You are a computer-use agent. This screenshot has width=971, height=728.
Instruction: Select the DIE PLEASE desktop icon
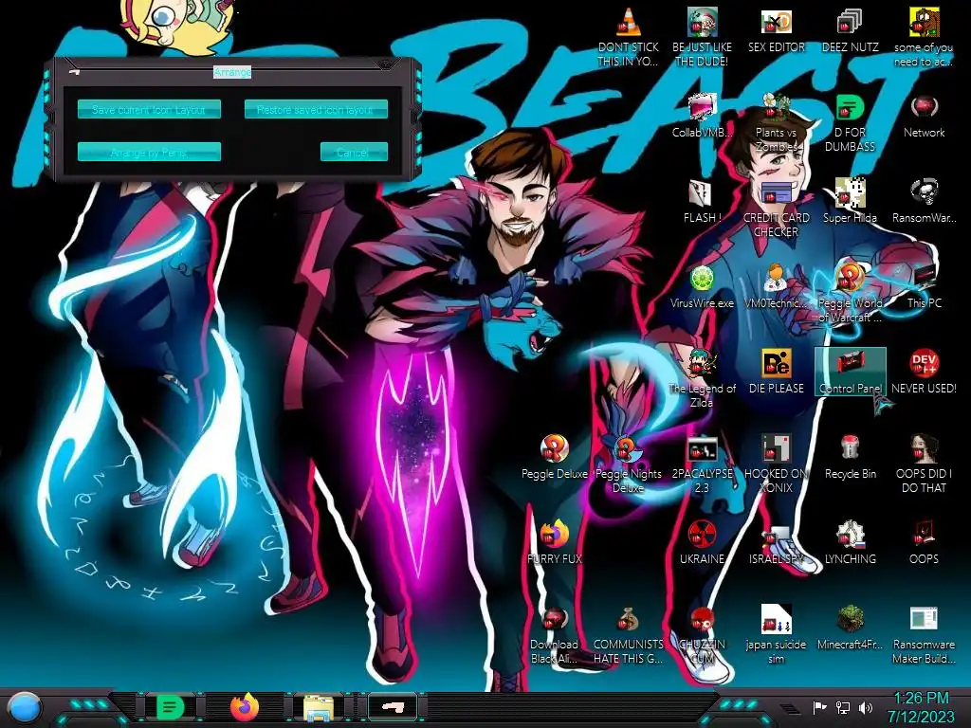coord(776,372)
